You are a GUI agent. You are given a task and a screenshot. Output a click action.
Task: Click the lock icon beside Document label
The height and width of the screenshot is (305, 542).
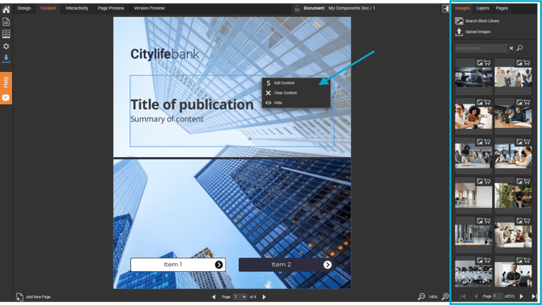point(297,8)
